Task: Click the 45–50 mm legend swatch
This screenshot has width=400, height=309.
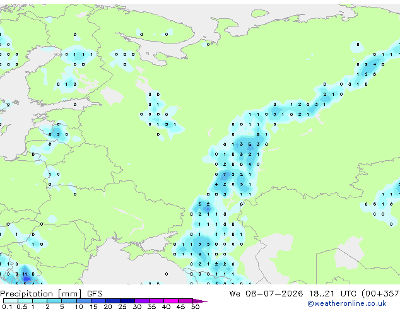Action: pyautogui.click(x=185, y=301)
